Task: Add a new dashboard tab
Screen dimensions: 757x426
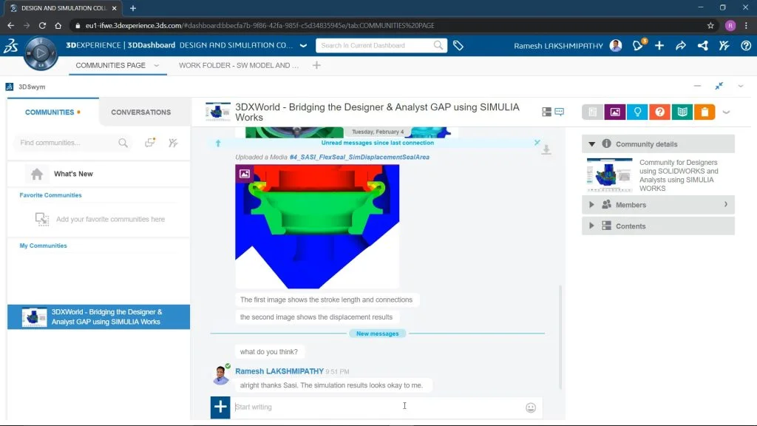Action: [x=316, y=65]
